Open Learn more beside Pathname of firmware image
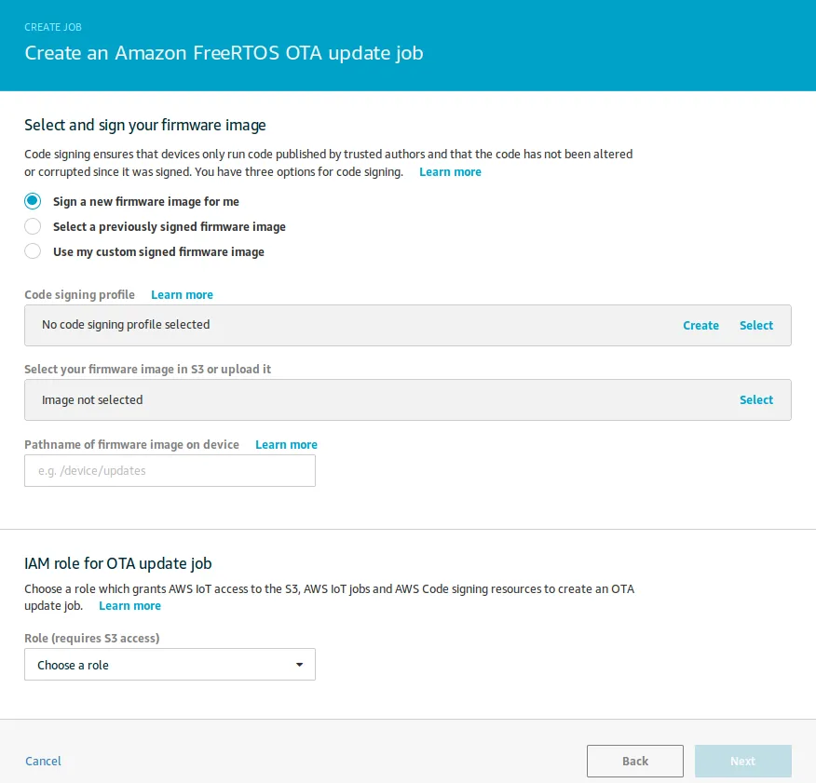 (286, 445)
